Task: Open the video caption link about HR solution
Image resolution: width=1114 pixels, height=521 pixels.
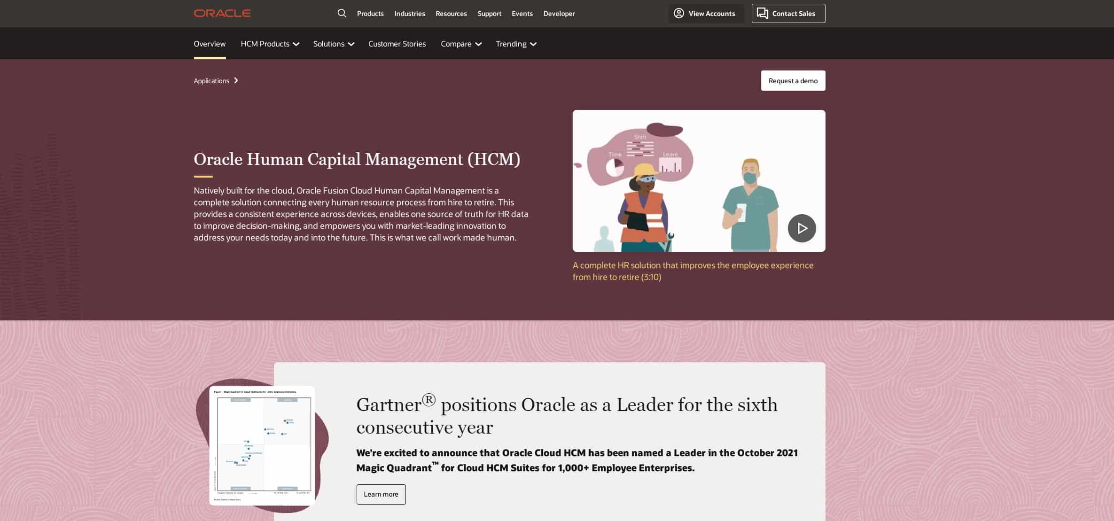Action: pos(693,271)
